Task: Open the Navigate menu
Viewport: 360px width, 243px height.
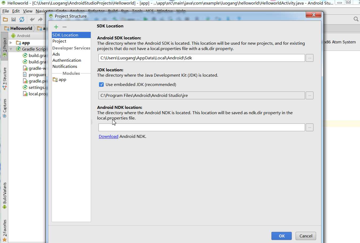Action: [44, 11]
